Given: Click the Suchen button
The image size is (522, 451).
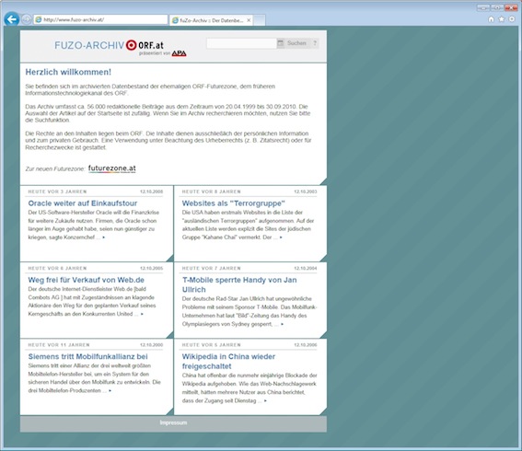Looking at the screenshot, I should tap(296, 43).
